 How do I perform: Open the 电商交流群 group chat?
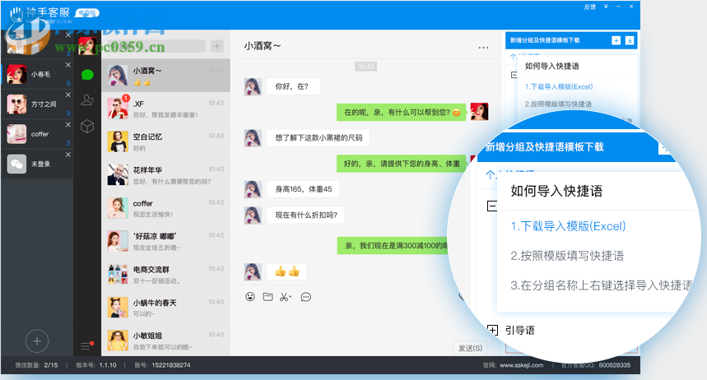[x=166, y=275]
